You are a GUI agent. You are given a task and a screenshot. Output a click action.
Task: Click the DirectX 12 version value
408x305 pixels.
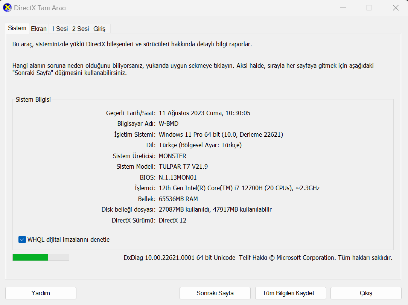pos(172,220)
